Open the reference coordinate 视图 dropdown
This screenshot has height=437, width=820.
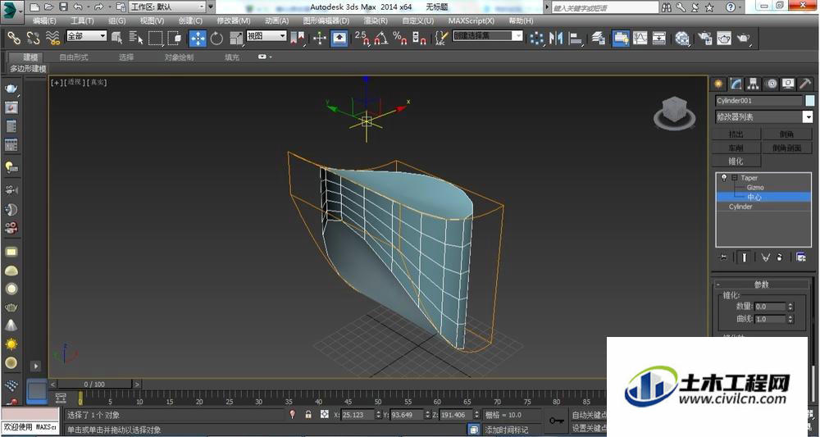pos(266,35)
